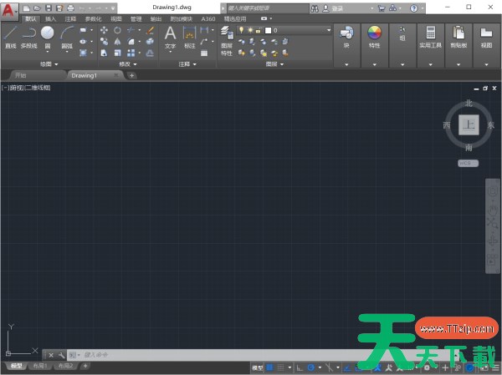Click the 剪贴板 (Clipboard) panel icon
Screen dimensions: 502x375
(x=458, y=36)
